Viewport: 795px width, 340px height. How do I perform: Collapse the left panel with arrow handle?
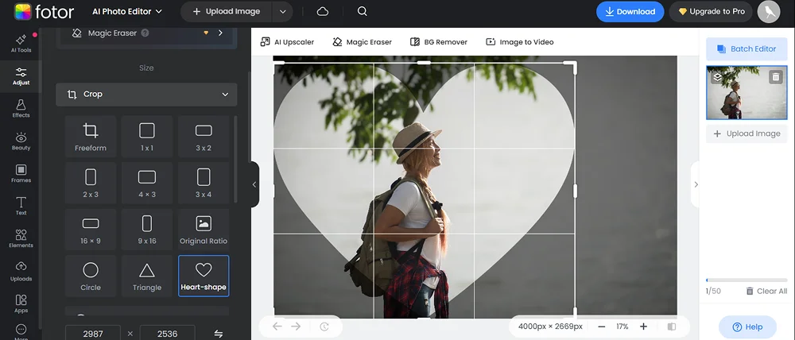[x=254, y=184]
